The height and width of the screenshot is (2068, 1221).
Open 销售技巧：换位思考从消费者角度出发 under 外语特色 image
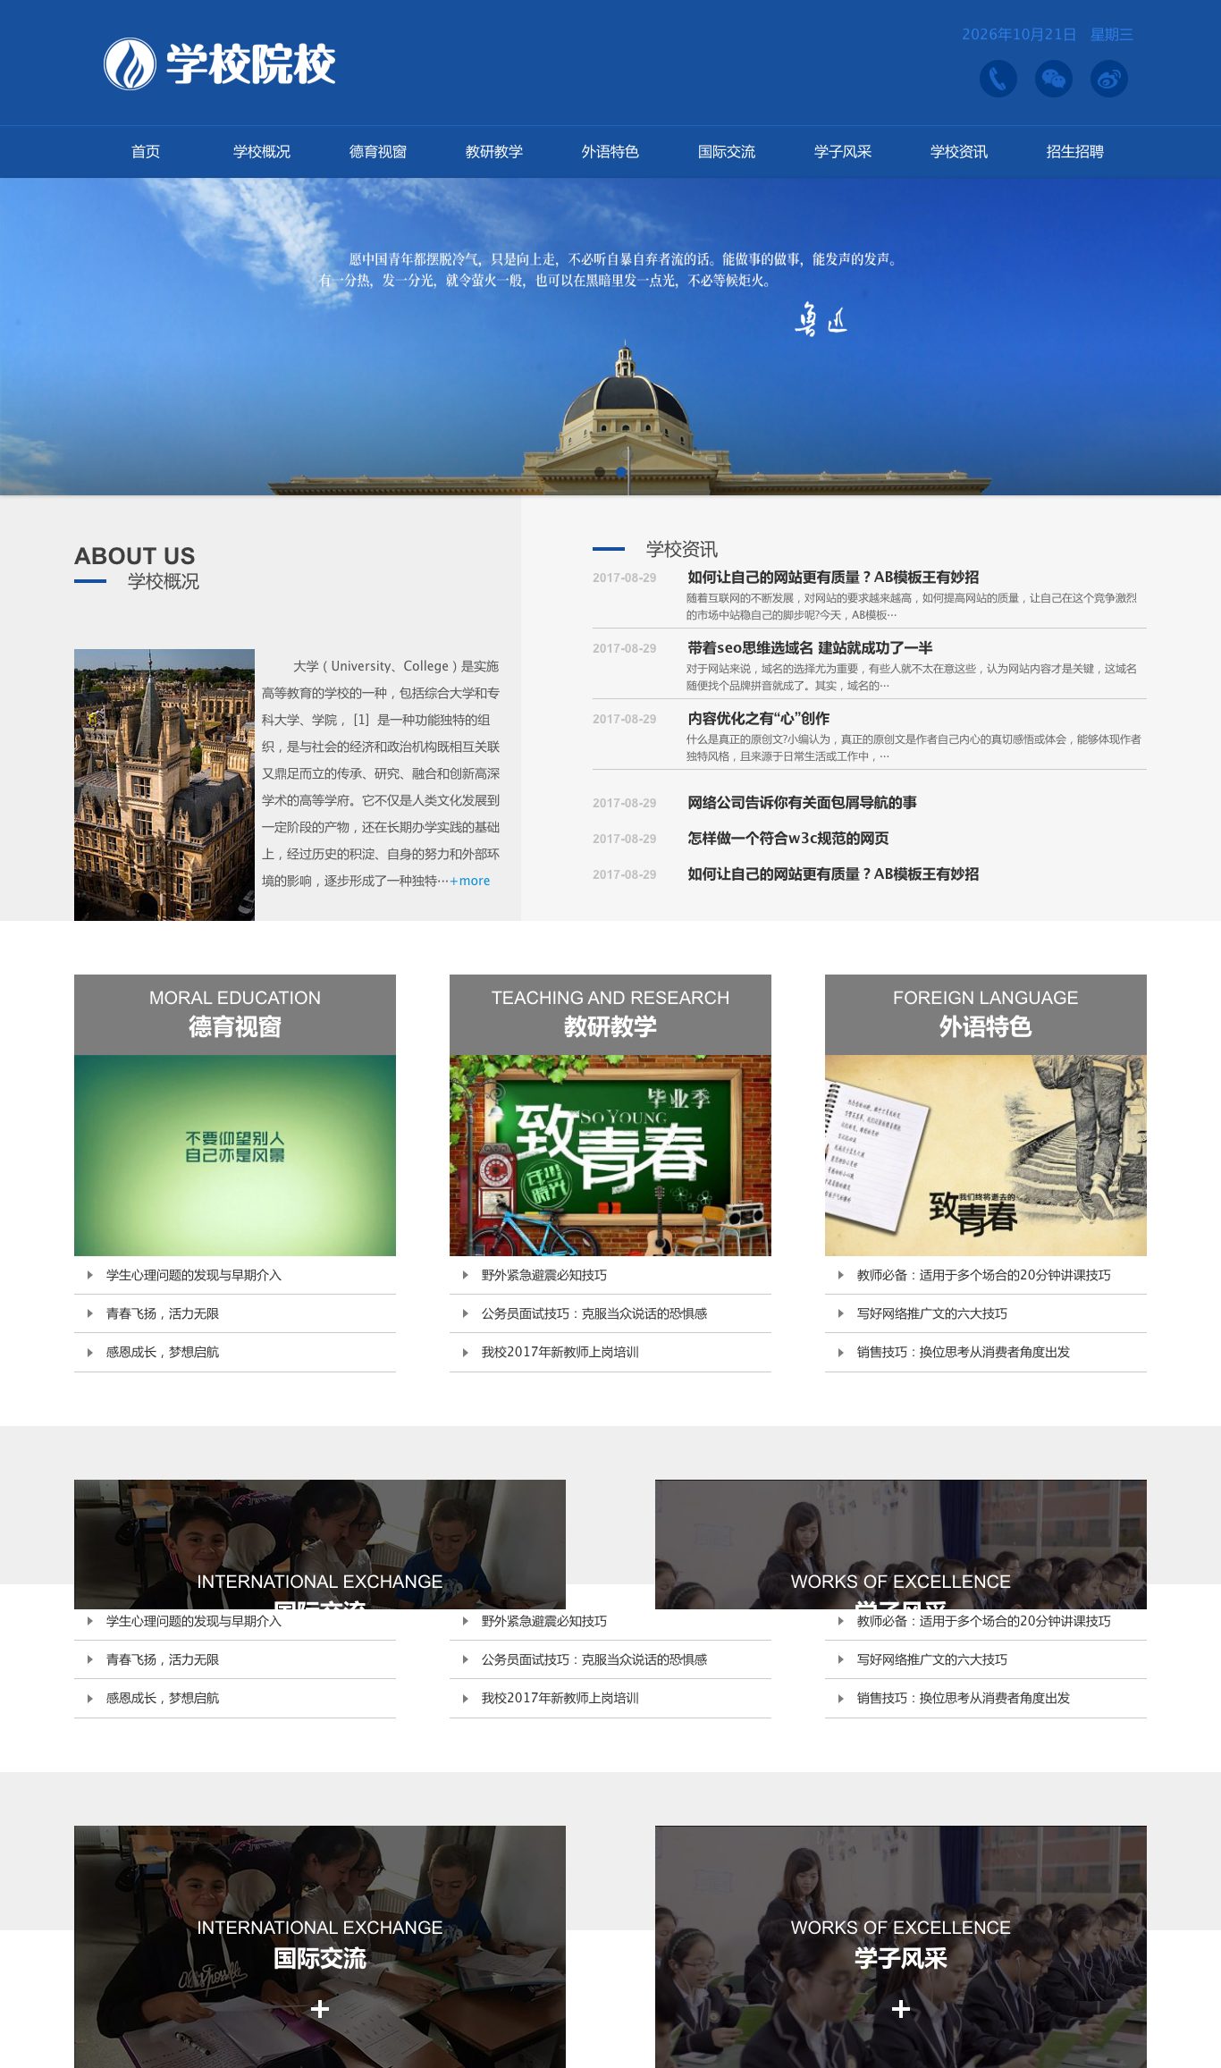point(964,1352)
